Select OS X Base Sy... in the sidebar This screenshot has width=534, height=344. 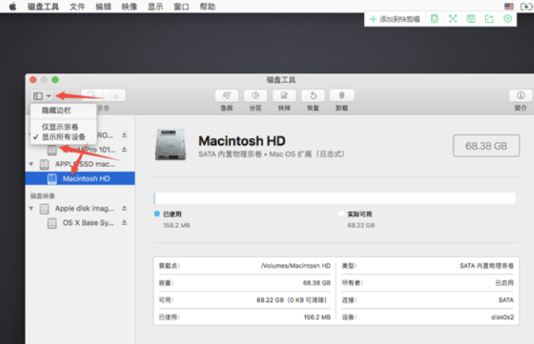[80, 223]
